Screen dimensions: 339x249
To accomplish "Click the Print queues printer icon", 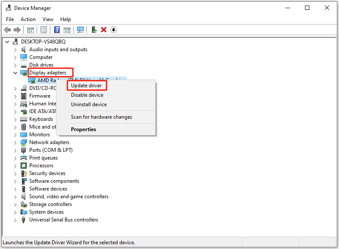I will coord(24,158).
